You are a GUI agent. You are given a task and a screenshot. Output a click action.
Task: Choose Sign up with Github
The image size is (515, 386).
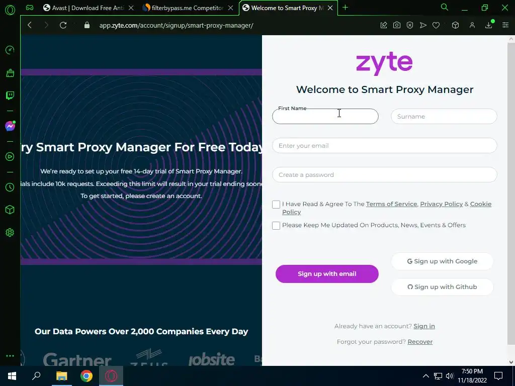point(442,287)
